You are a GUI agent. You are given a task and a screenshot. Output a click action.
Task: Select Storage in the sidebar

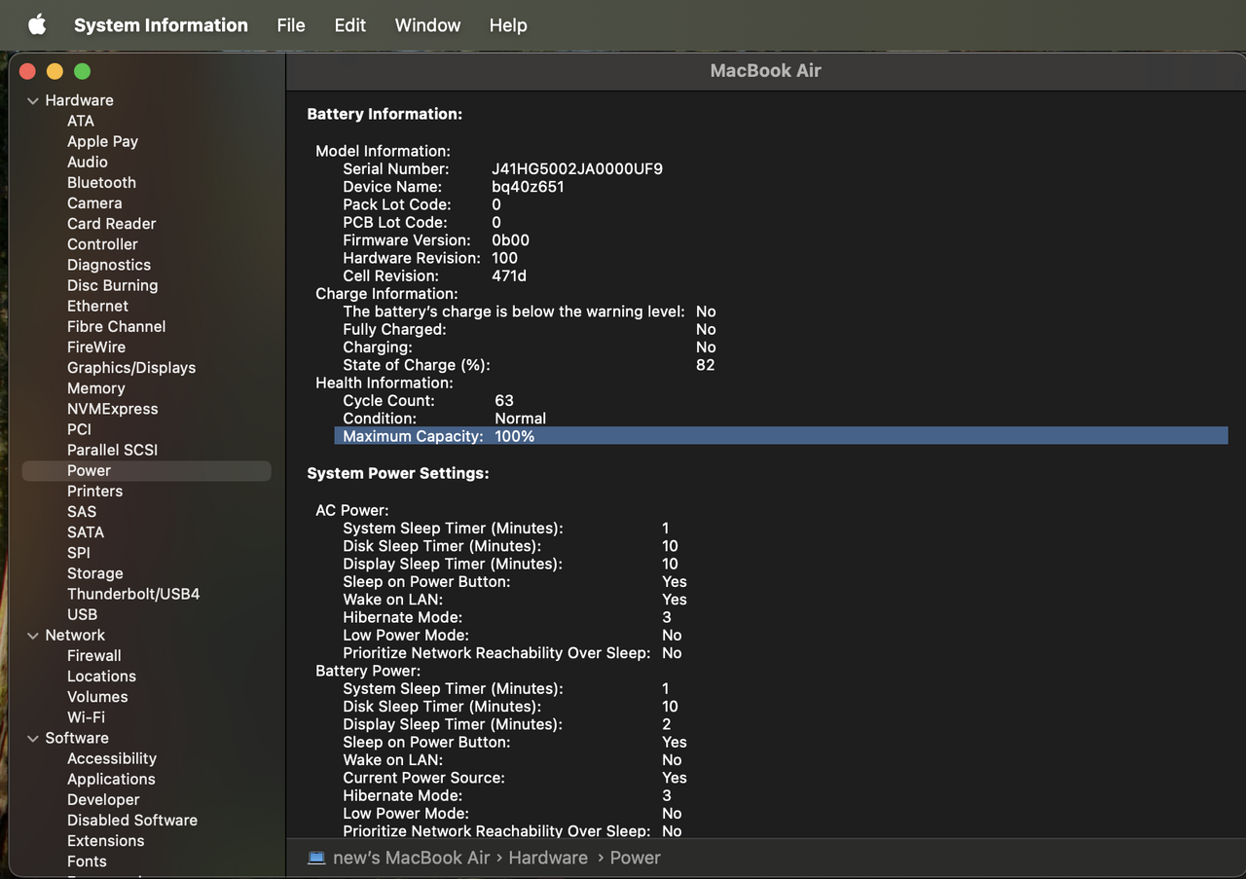(x=94, y=573)
